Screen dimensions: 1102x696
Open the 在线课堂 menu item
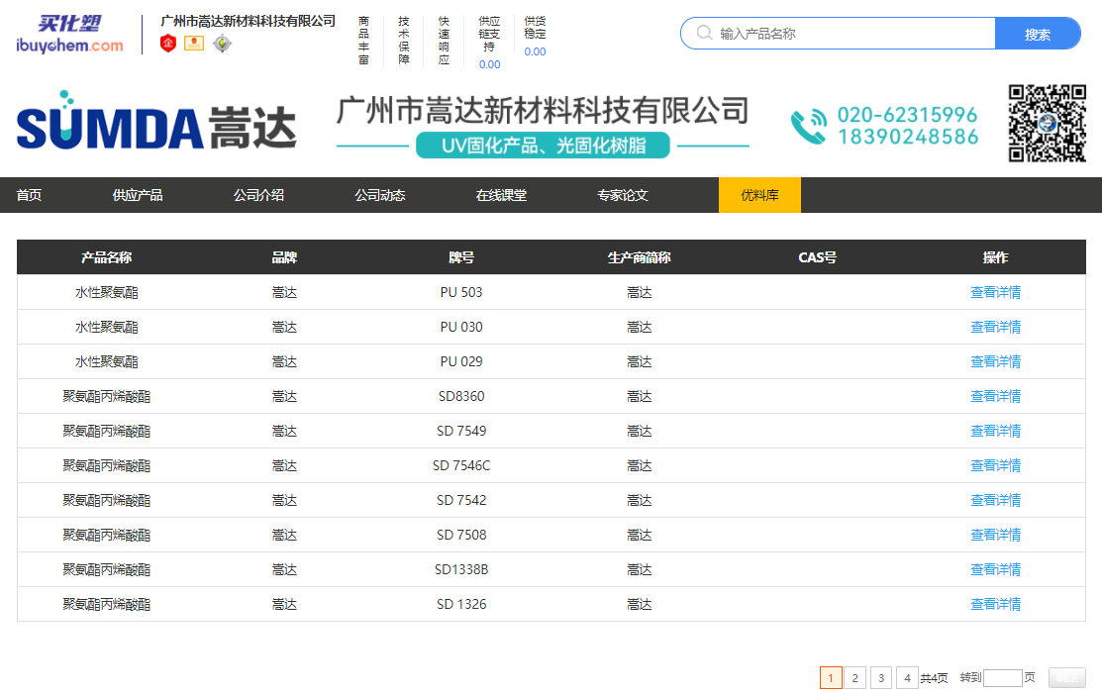[501, 195]
